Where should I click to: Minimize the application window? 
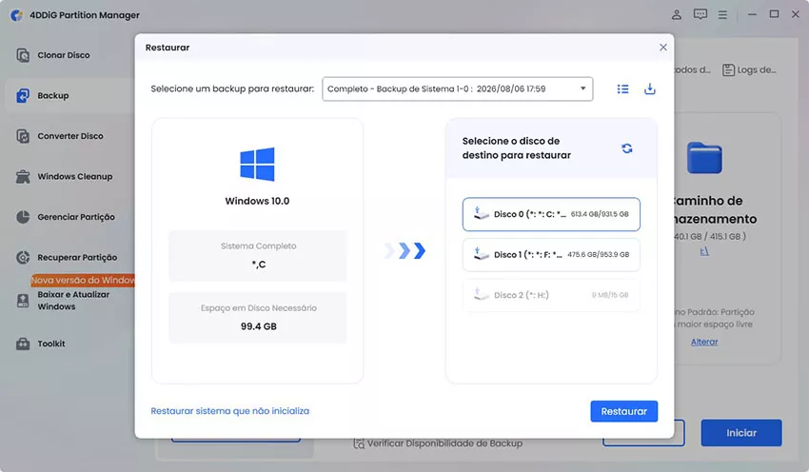(752, 14)
